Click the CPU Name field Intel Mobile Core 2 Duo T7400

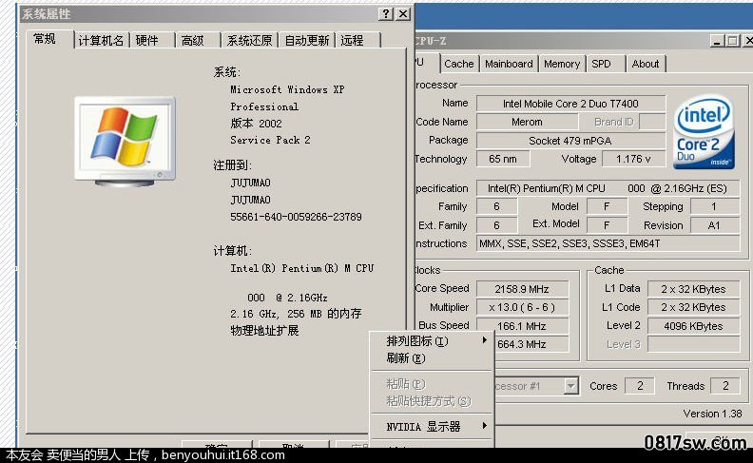tap(570, 104)
